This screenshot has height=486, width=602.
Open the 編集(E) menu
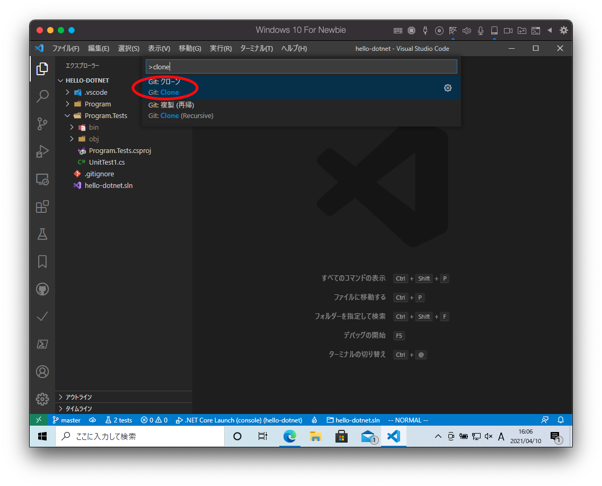[x=98, y=48]
